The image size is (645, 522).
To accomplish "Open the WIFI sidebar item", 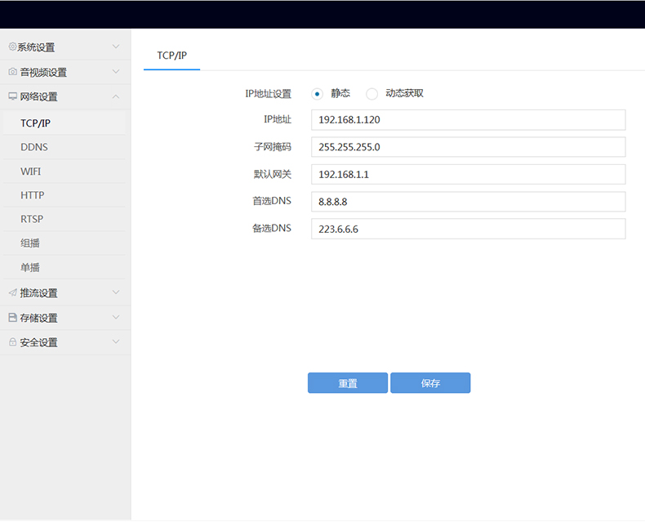I will point(64,172).
